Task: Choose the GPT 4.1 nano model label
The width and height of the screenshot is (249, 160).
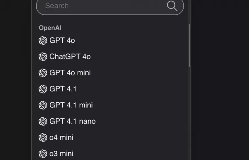Action: 73,121
